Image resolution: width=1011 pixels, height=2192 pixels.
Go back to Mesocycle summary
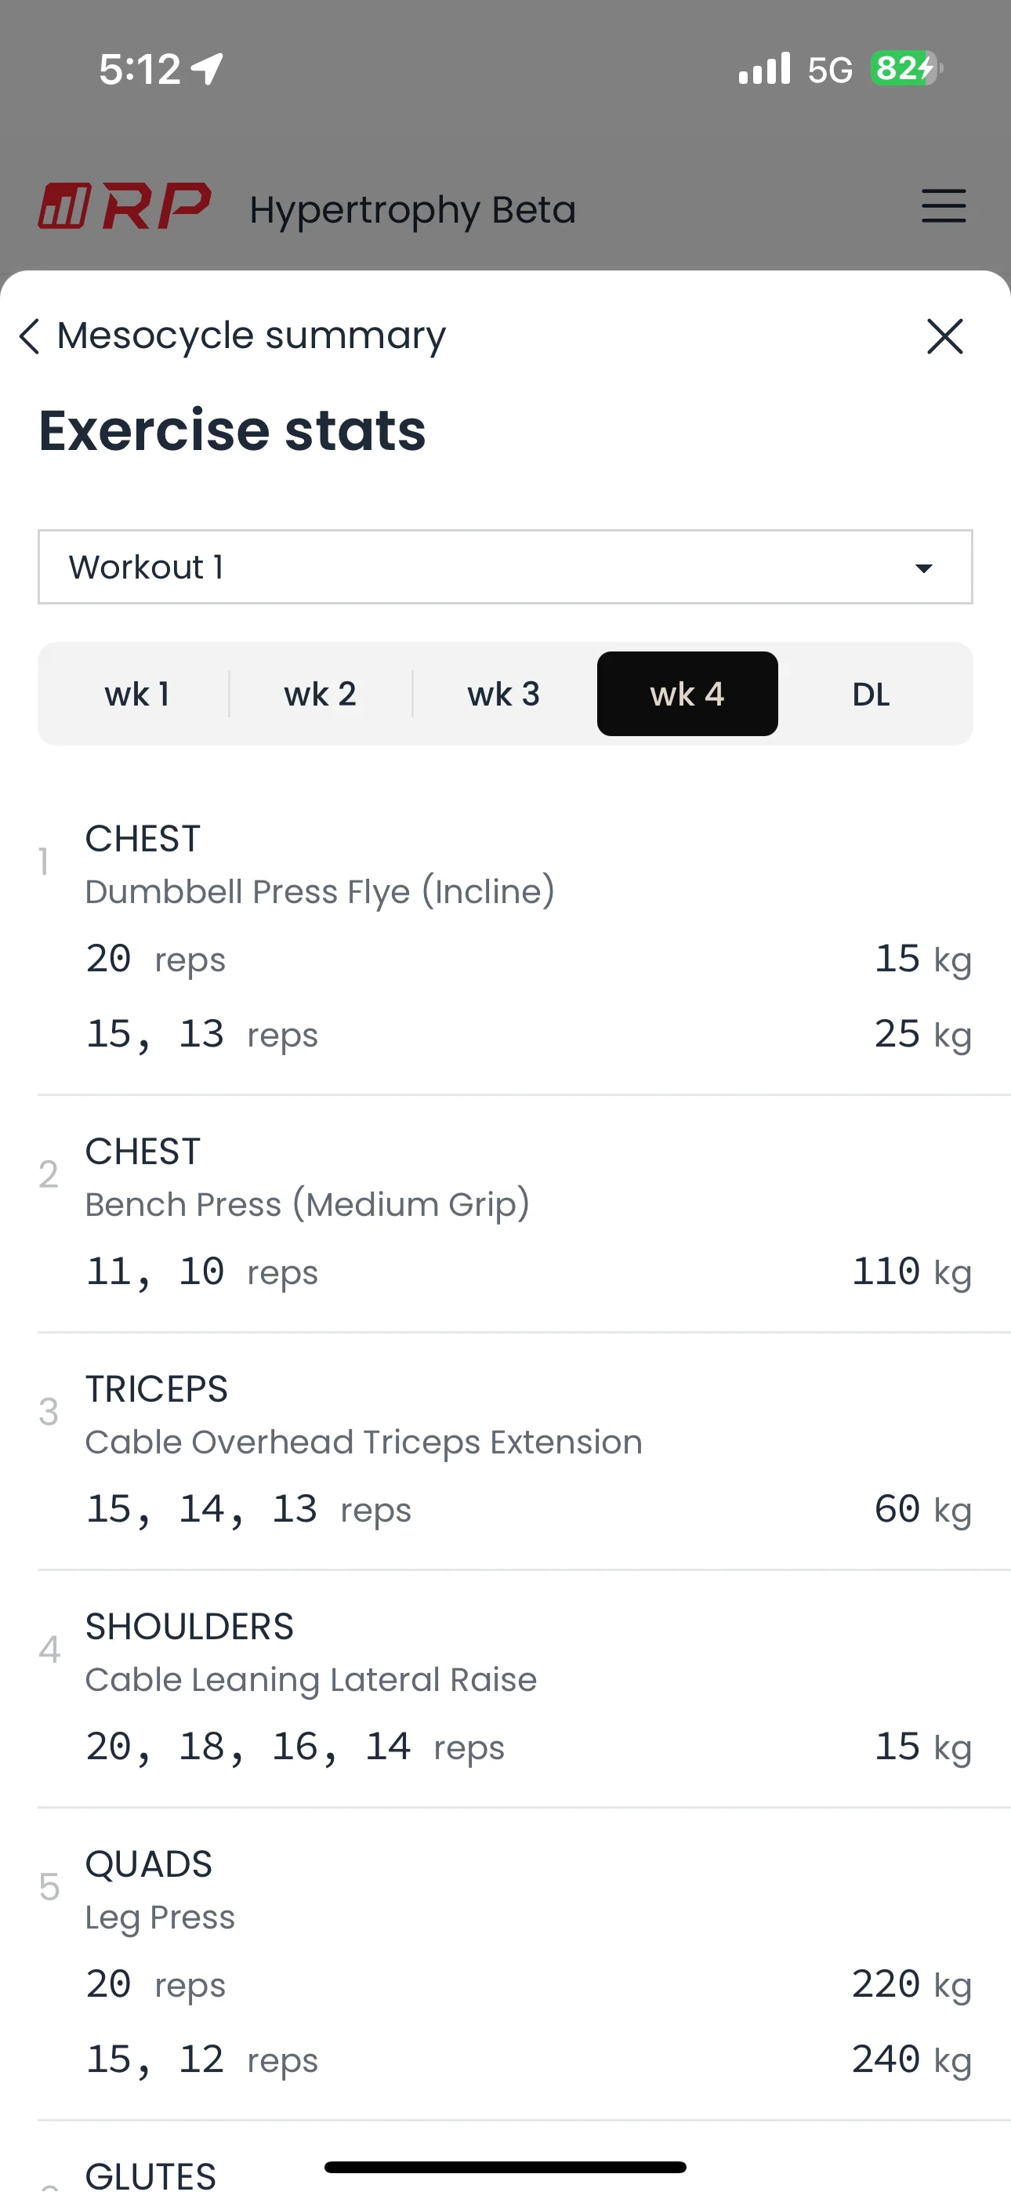30,336
